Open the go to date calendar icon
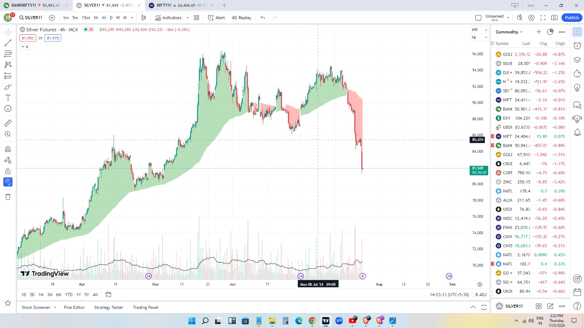This screenshot has width=584, height=328. coord(108,294)
